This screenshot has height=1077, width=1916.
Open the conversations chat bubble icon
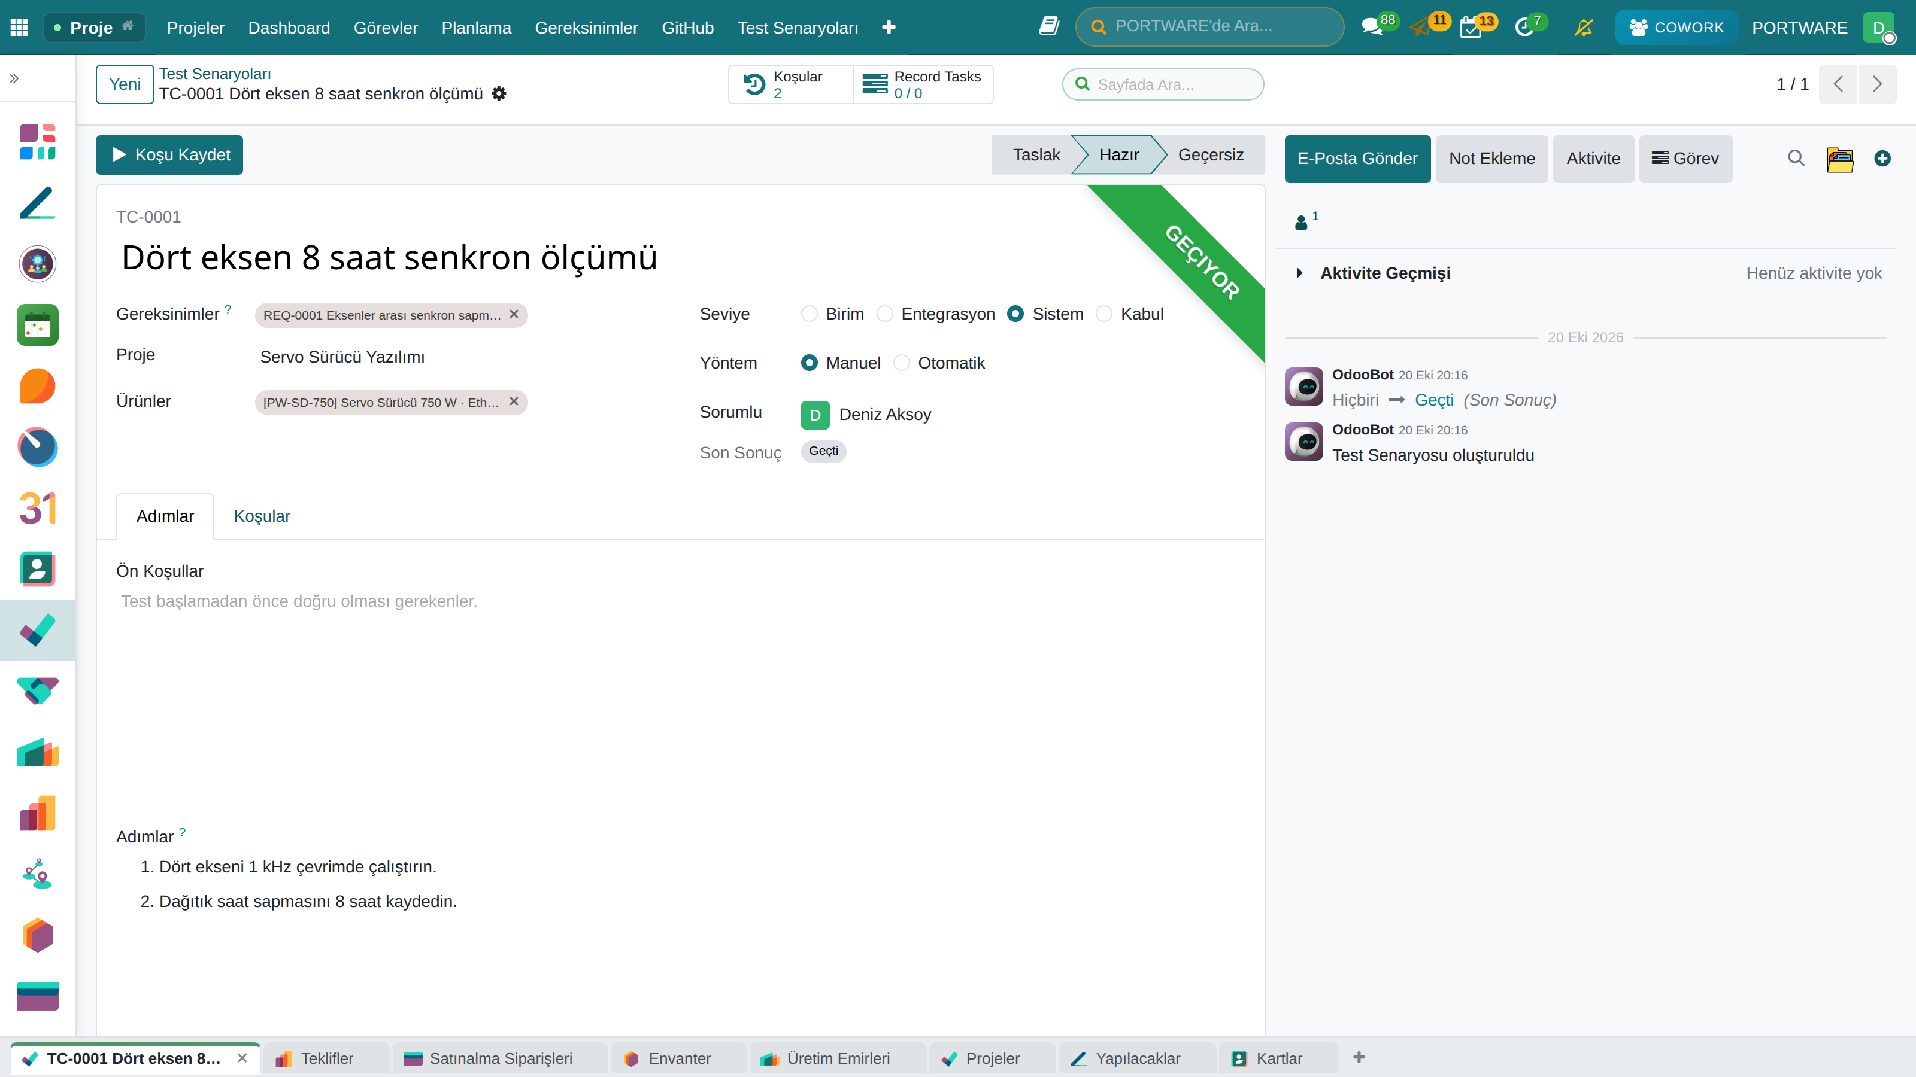point(1371,28)
